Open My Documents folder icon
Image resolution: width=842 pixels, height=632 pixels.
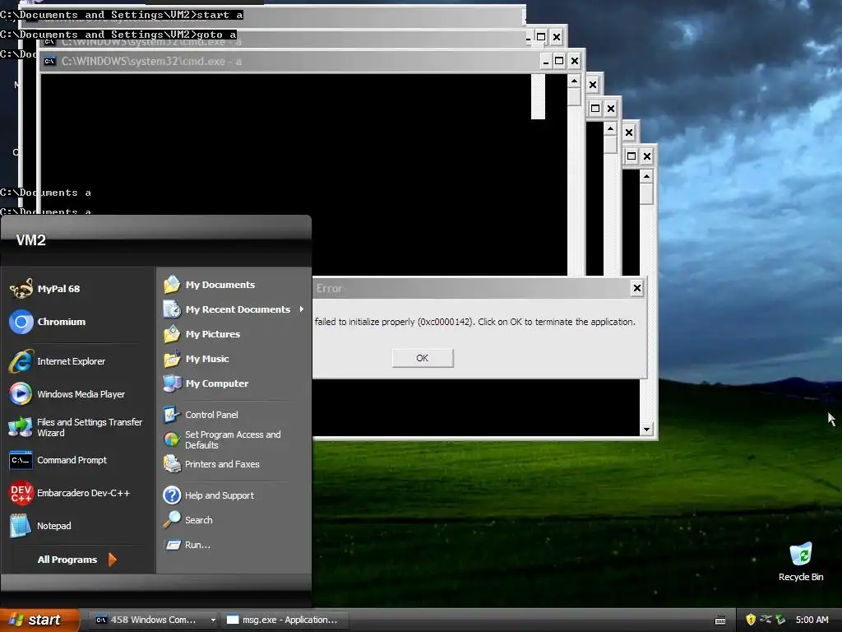point(173,284)
